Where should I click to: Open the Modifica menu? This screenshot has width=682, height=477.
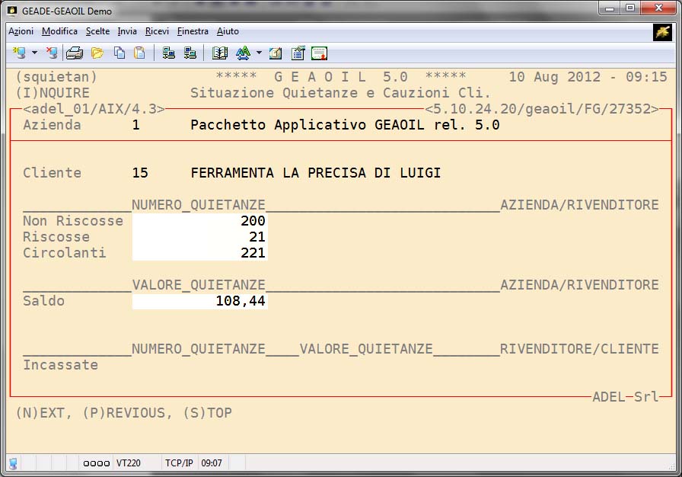pos(59,31)
